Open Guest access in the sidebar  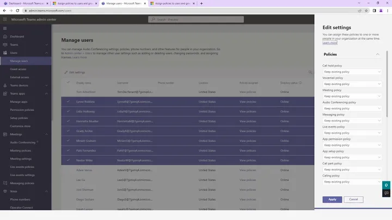click(18, 69)
